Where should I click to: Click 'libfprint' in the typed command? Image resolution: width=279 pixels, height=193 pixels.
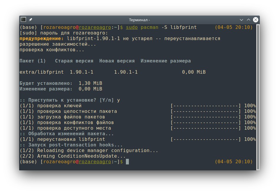click(x=184, y=27)
